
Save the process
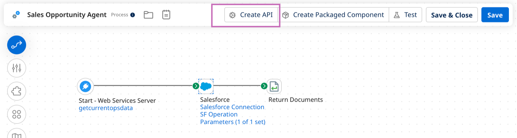[x=495, y=15]
